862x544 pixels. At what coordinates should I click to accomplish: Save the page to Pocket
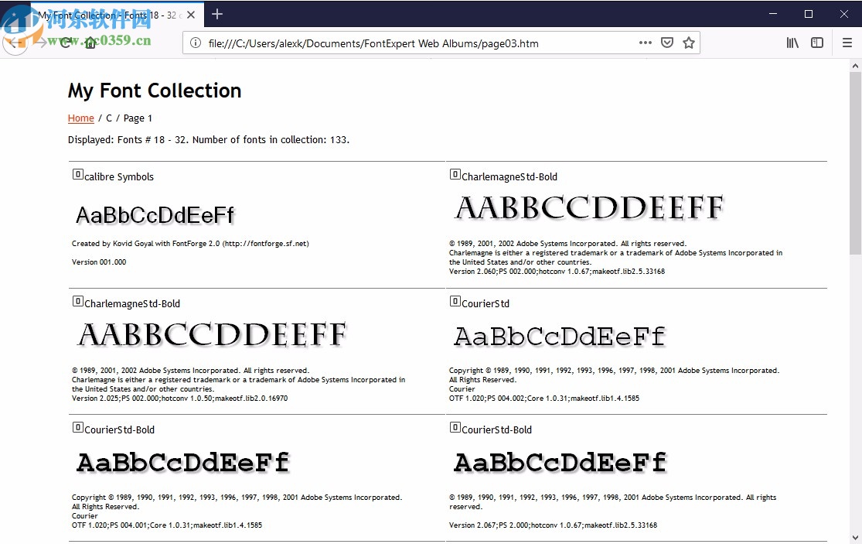pos(667,43)
